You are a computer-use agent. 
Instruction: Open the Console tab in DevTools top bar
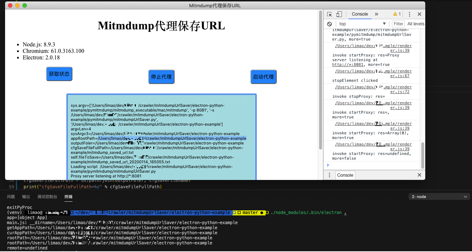pos(360,14)
